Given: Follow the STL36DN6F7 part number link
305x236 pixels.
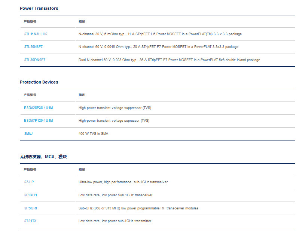Looking at the screenshot, I should point(35,60).
